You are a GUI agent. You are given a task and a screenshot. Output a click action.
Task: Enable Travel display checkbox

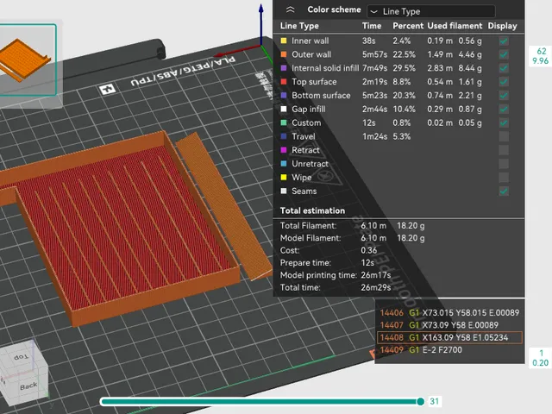(x=504, y=136)
